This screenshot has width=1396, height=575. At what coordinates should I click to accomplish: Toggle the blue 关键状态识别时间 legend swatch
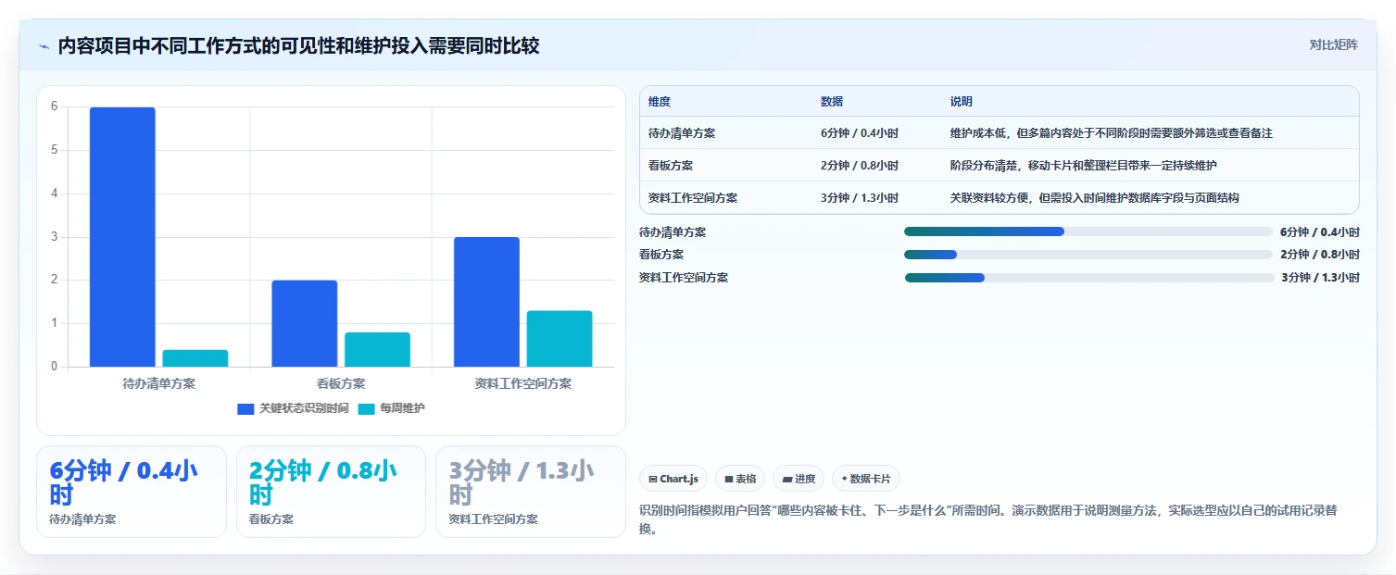(245, 408)
